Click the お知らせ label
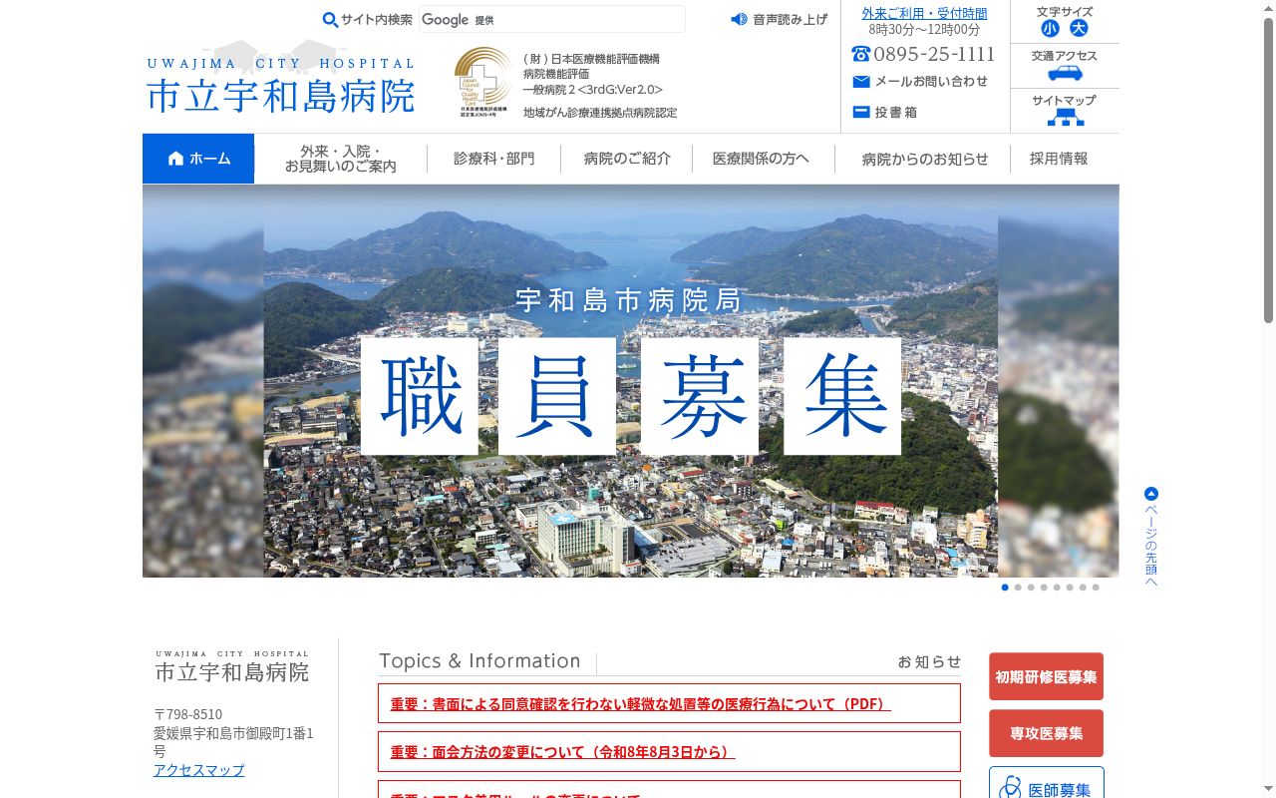Screen dimensions: 1276x798 929,661
